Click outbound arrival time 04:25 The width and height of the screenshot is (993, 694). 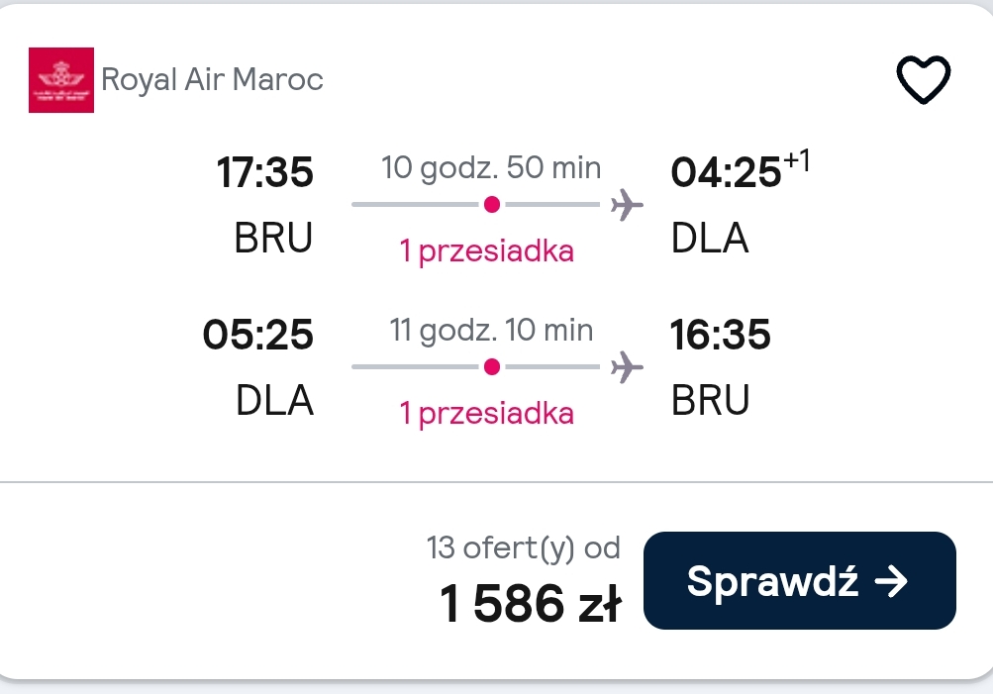point(726,172)
